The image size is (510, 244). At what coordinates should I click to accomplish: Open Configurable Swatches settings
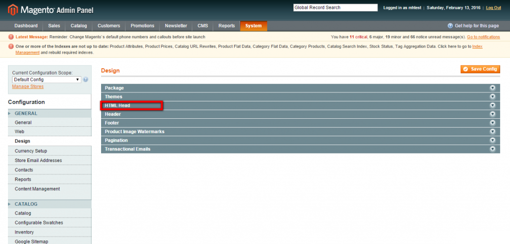(50, 223)
